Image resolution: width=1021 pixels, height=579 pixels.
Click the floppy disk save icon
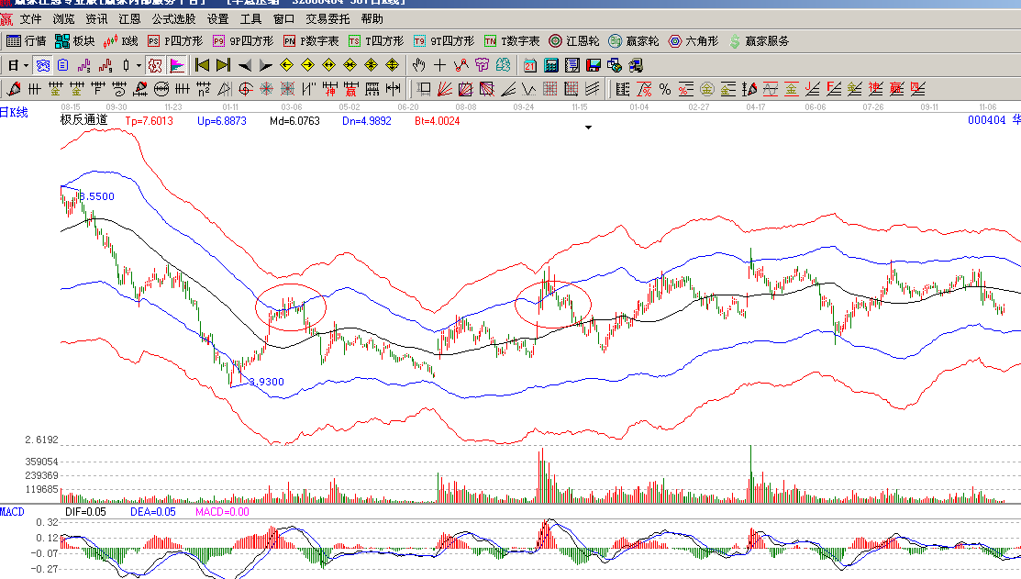pos(594,65)
